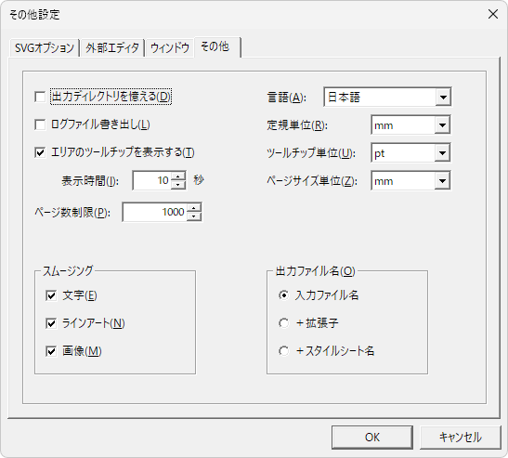Click the ページ数制限 field showing 1000
Screen dimensions: 508x458
point(155,213)
